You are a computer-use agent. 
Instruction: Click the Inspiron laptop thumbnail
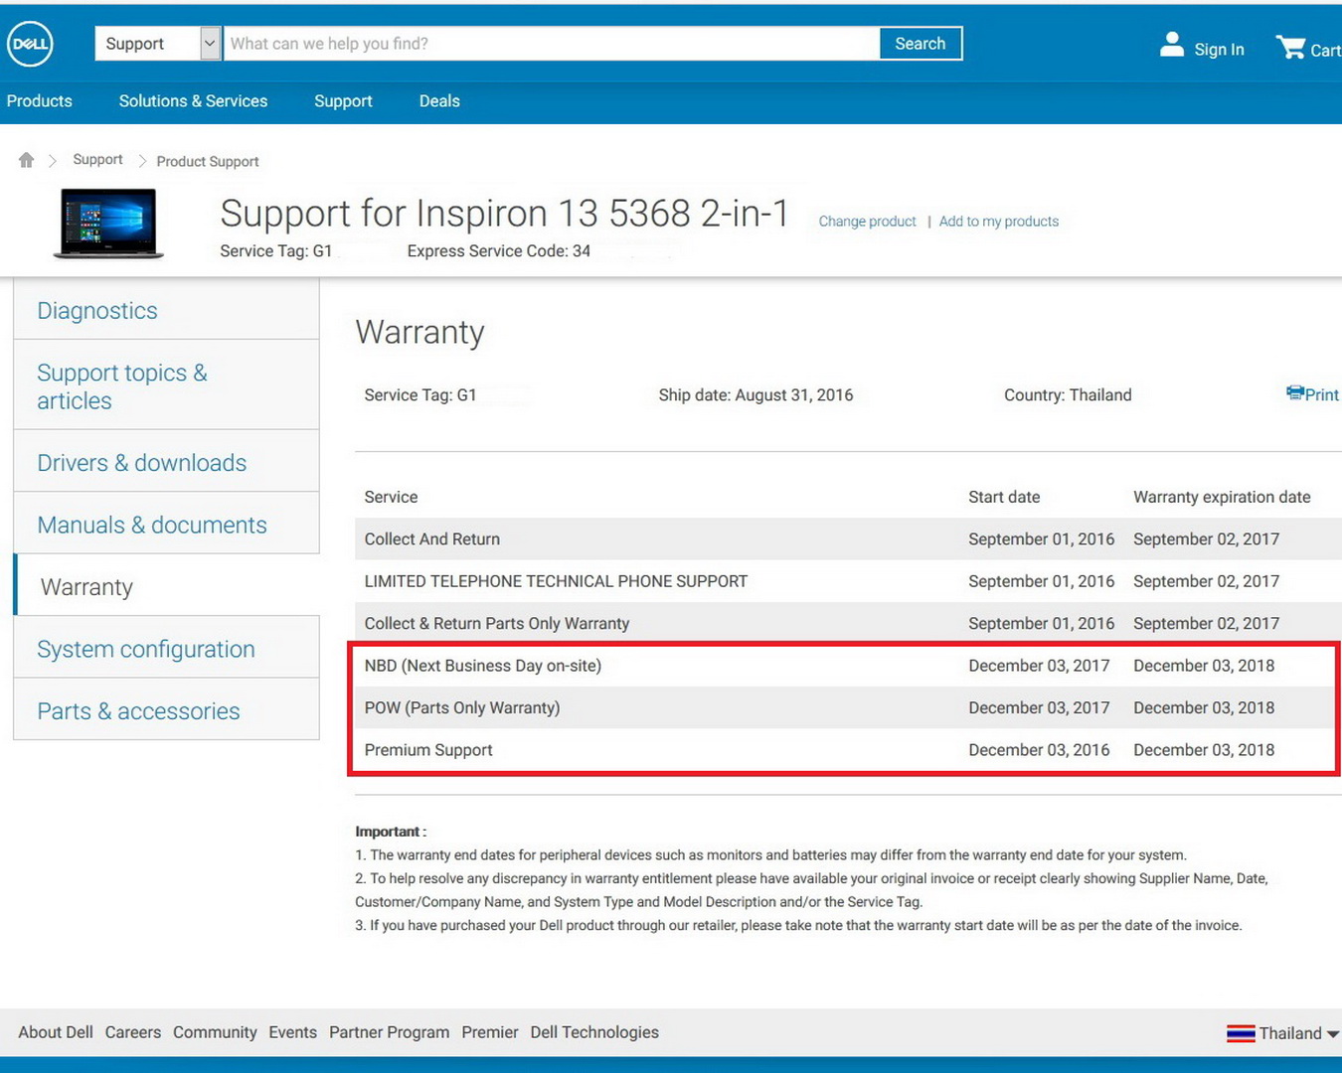[x=108, y=224]
